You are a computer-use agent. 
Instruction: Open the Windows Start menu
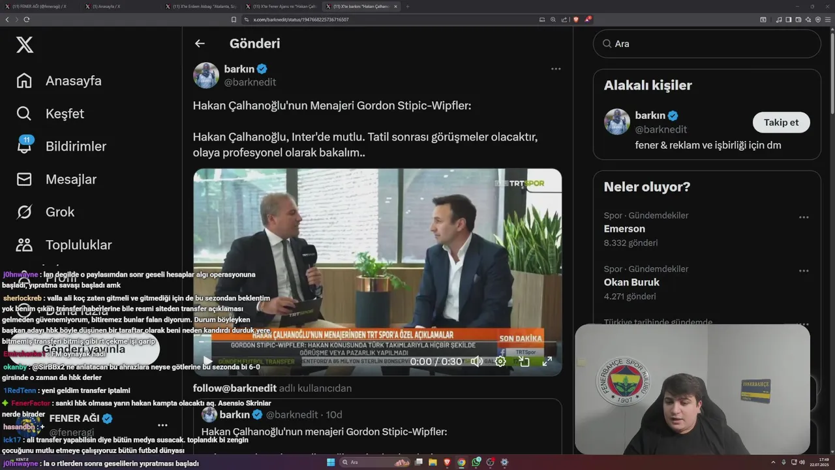[331, 462]
